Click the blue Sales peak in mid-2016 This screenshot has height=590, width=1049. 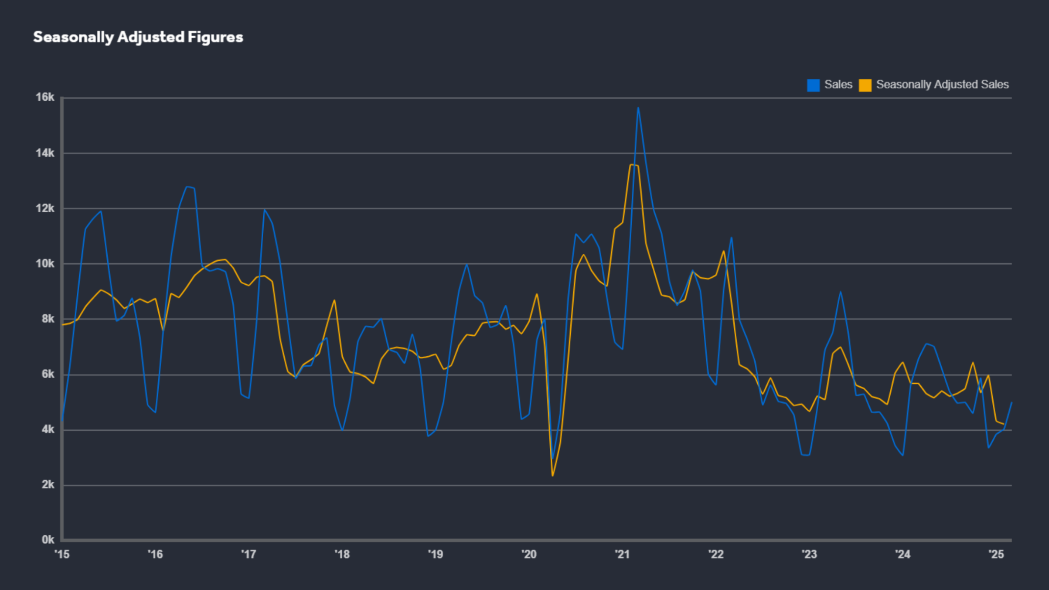click(x=187, y=186)
